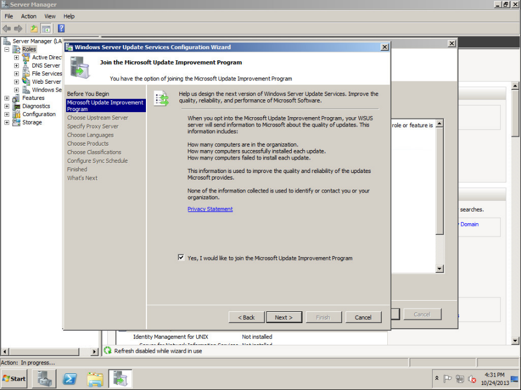Click the down arrow of the main pane scrollbar
This screenshot has height=390, width=521.
tap(515, 340)
